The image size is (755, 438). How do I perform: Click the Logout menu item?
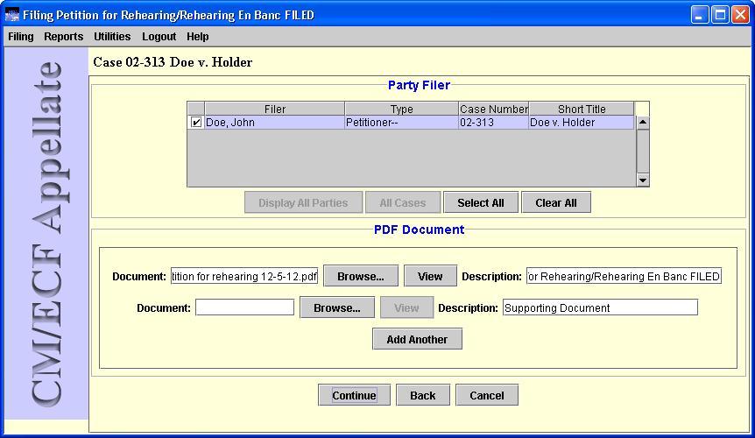tap(159, 37)
